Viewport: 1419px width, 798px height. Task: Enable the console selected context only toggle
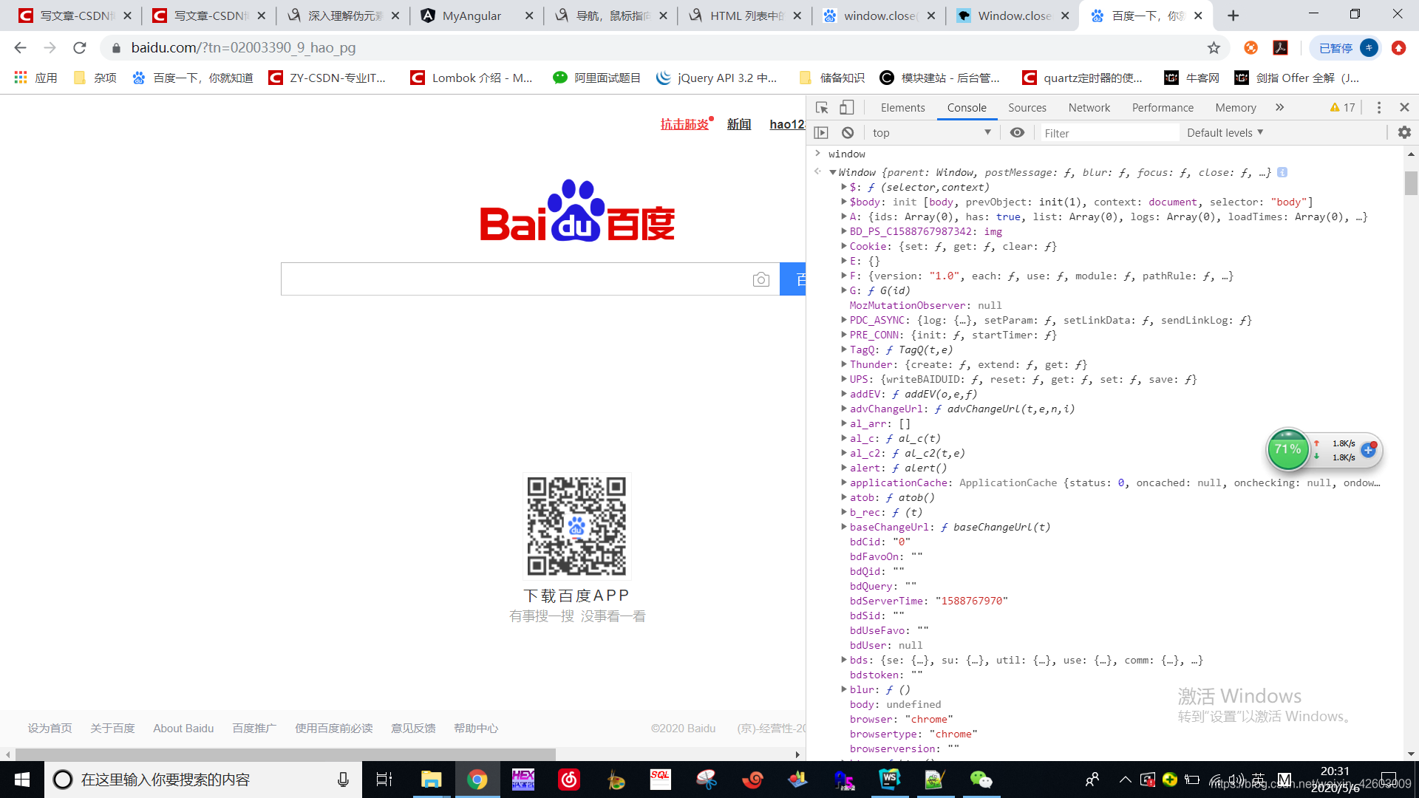click(1018, 132)
